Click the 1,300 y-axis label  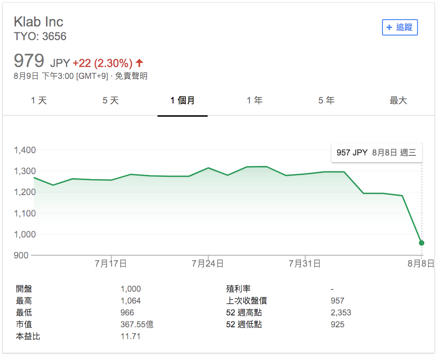point(25,171)
